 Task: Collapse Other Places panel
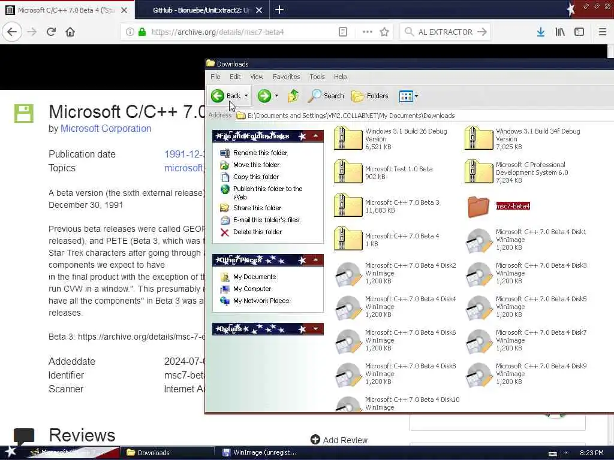click(315, 260)
